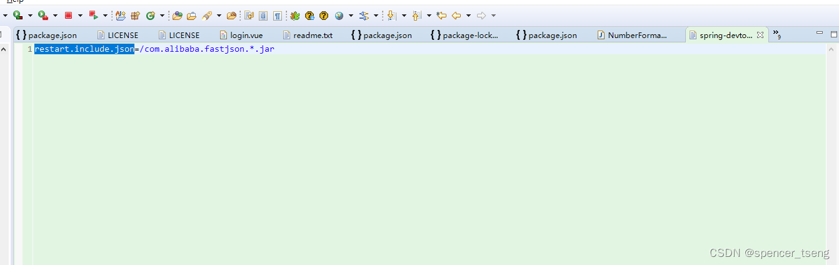The width and height of the screenshot is (839, 265).
Task: Click the Relaunch icon with green arrow
Action: (x=93, y=15)
